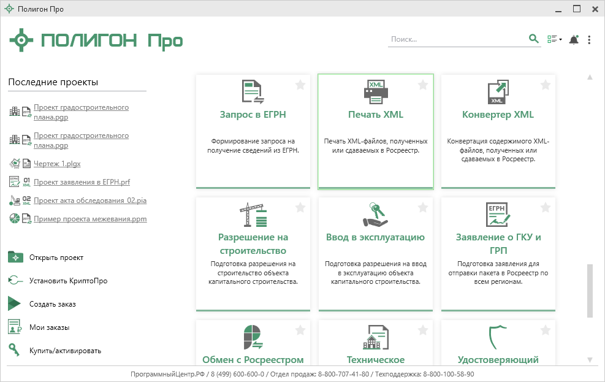
Task: Click the Ввод в эксплуатацию keys icon
Action: [375, 215]
